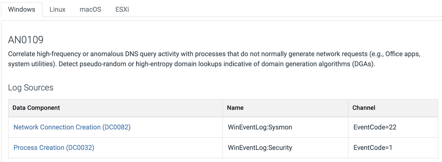The height and width of the screenshot is (162, 442).
Task: Click "system utilities" in the description
Action: click(x=31, y=64)
